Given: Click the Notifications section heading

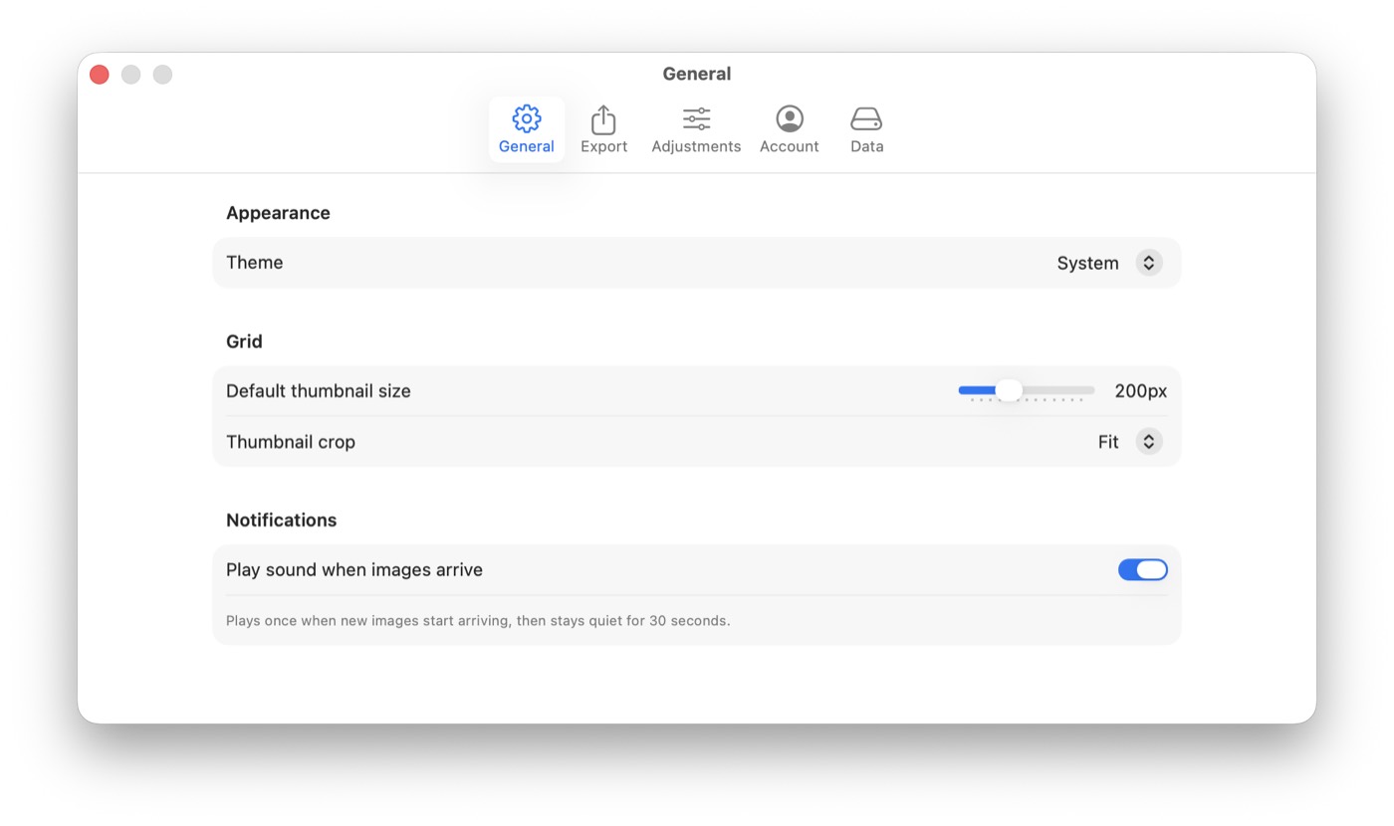Looking at the screenshot, I should click(x=281, y=519).
